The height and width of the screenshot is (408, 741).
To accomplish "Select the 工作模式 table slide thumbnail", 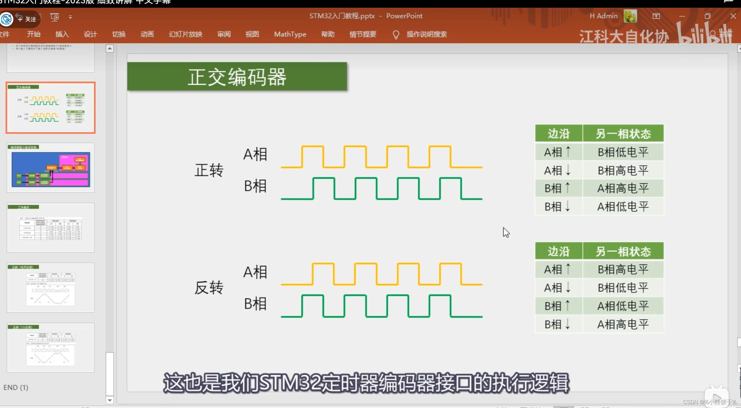I will [51, 228].
